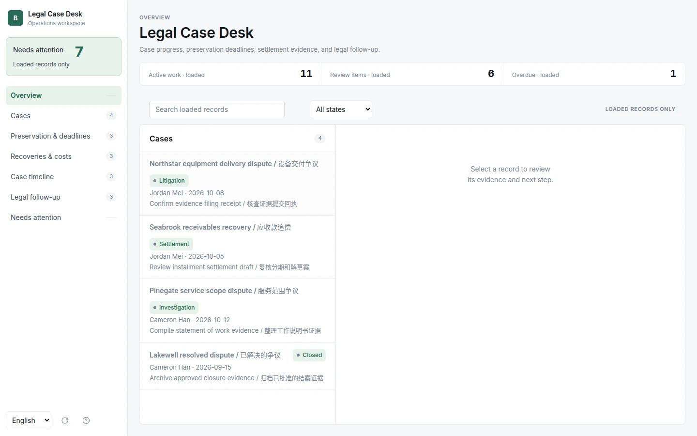Open Legal follow-up section
The image size is (697, 436).
pos(63,197)
